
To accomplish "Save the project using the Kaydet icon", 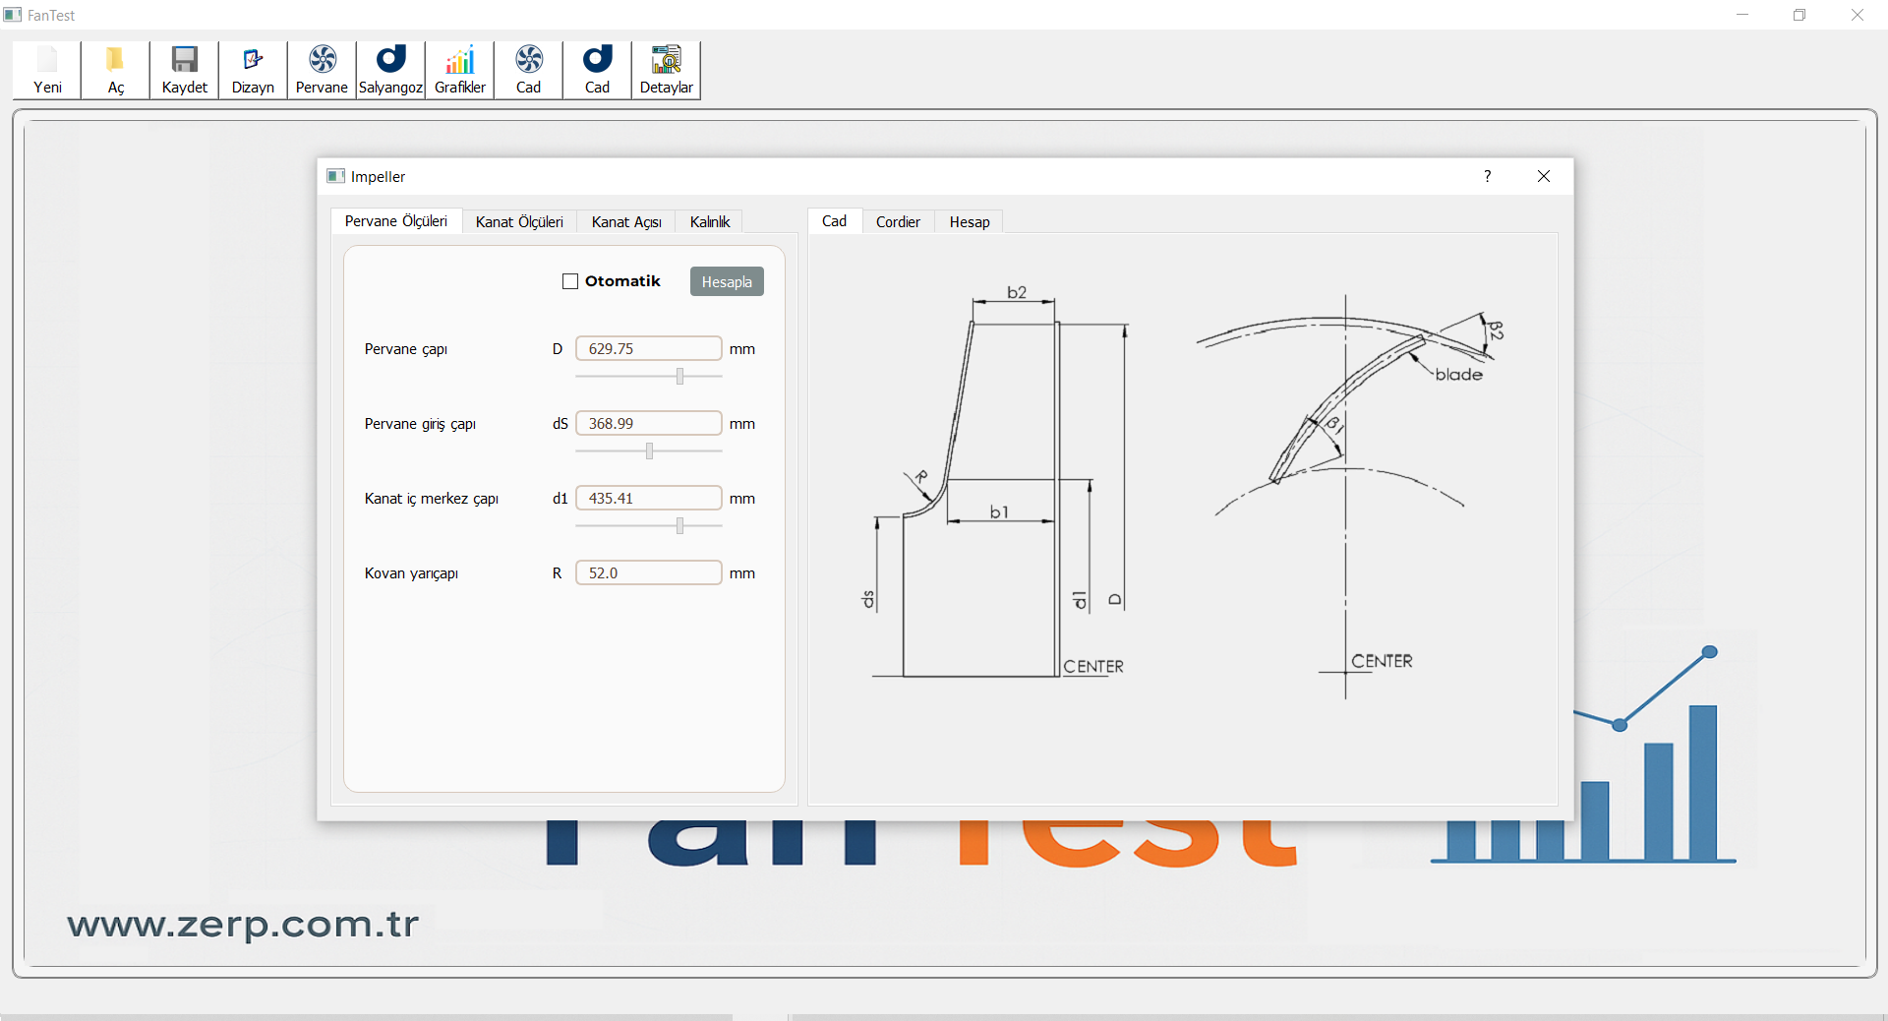I will pyautogui.click(x=185, y=69).
